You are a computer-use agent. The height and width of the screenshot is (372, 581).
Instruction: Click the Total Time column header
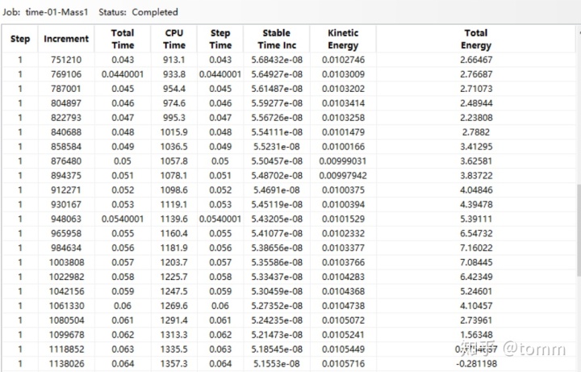click(123, 39)
